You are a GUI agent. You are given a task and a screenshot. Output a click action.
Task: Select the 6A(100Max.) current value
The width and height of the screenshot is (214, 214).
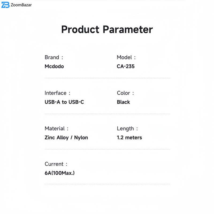[60, 173]
